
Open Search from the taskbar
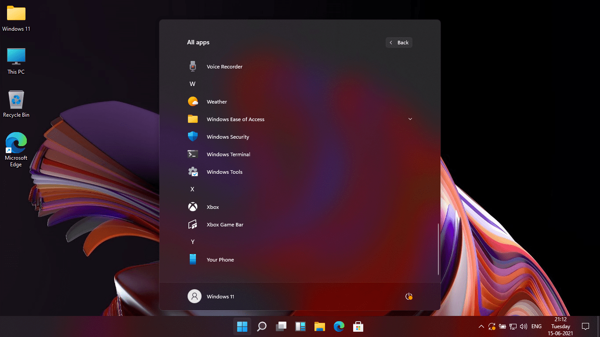coord(261,326)
